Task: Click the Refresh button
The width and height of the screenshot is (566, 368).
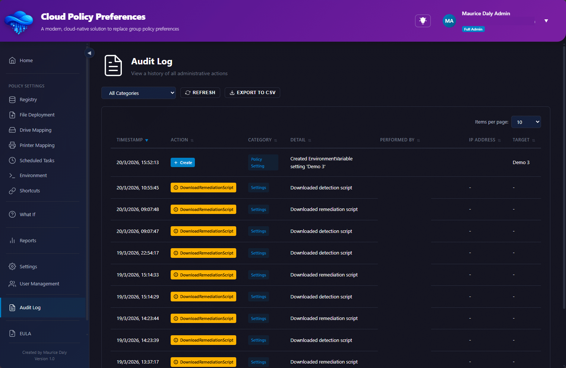Action: 200,93
